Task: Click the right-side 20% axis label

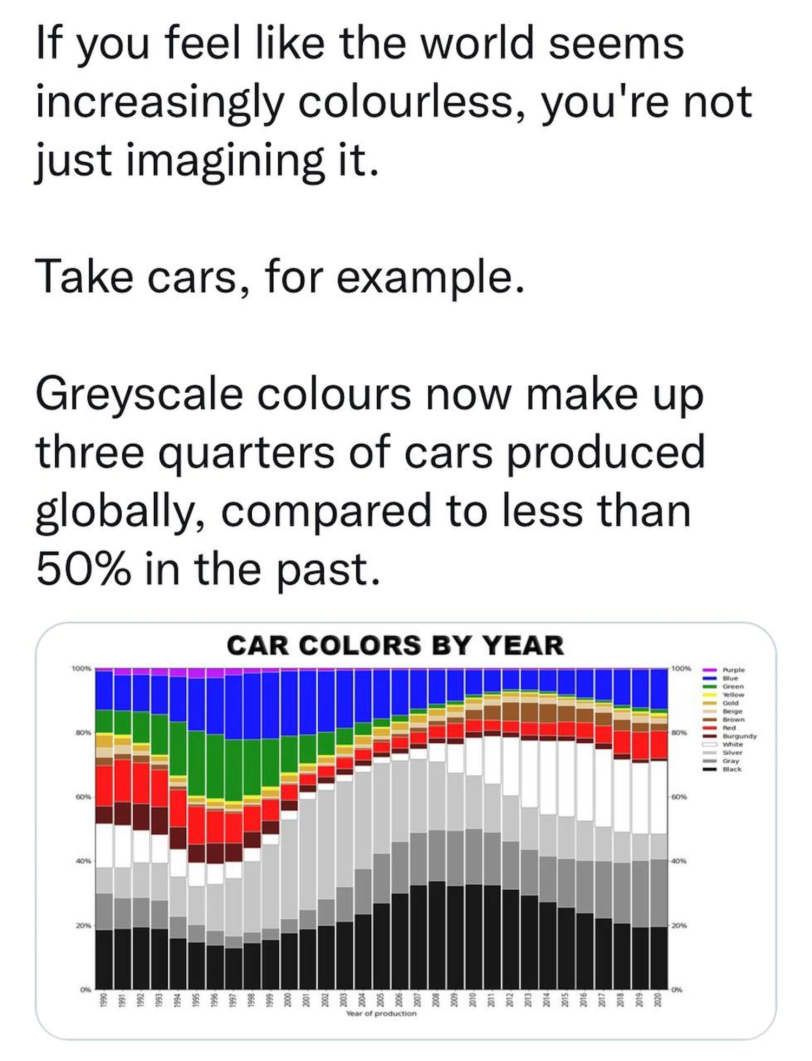Action: point(678,925)
